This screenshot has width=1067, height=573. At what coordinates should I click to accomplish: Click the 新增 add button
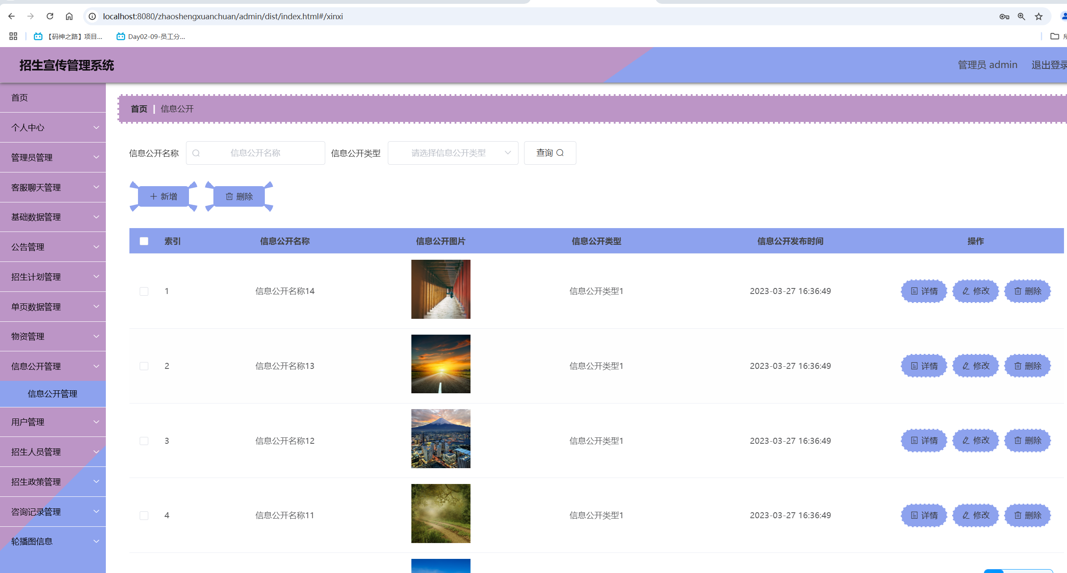pos(163,196)
